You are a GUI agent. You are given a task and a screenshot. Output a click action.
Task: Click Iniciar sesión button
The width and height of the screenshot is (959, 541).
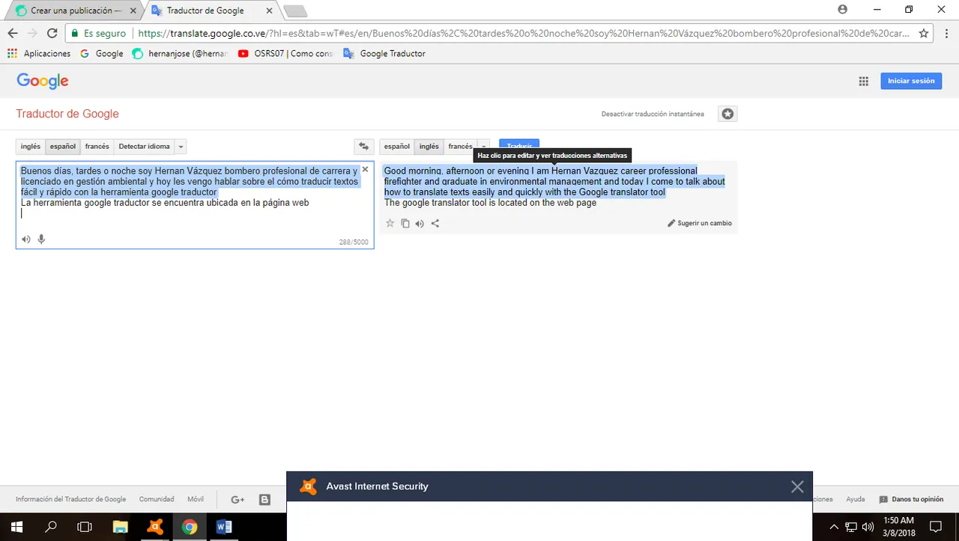911,81
